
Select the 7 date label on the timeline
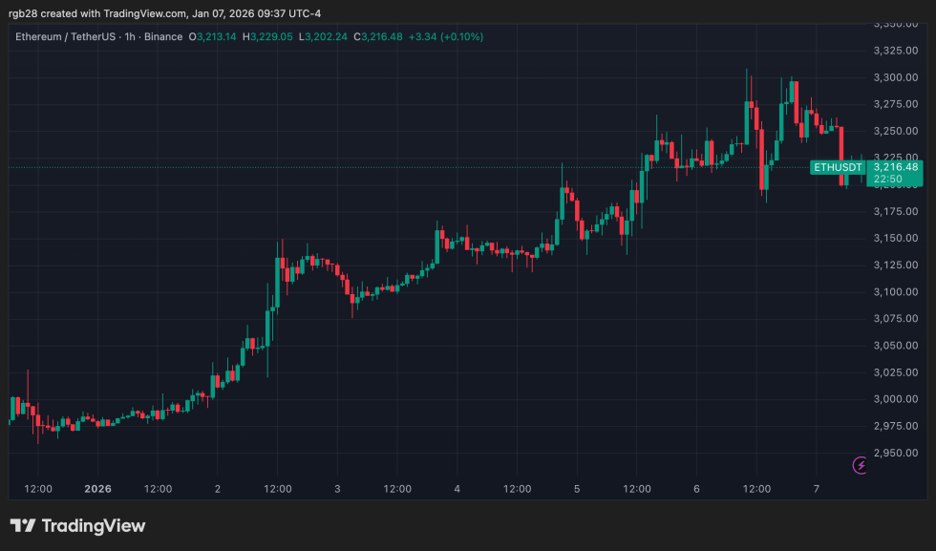click(817, 488)
